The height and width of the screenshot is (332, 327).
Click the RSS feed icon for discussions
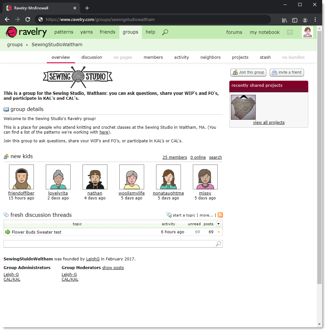220,215
